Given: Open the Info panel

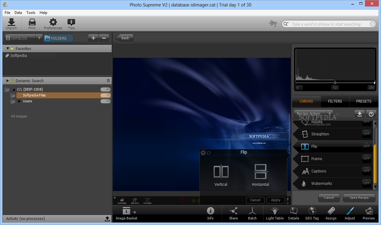Looking at the screenshot, I should pos(210,214).
